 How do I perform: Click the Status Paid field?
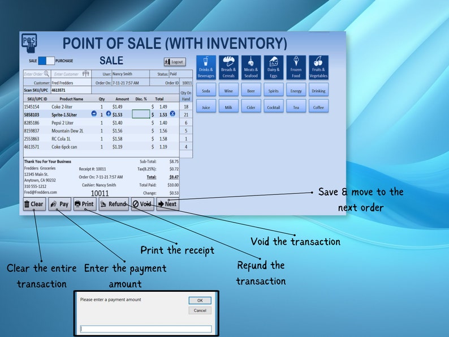click(x=180, y=74)
